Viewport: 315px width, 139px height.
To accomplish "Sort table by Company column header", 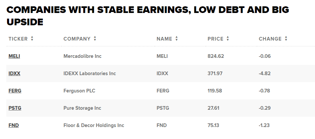I will click(x=77, y=39).
